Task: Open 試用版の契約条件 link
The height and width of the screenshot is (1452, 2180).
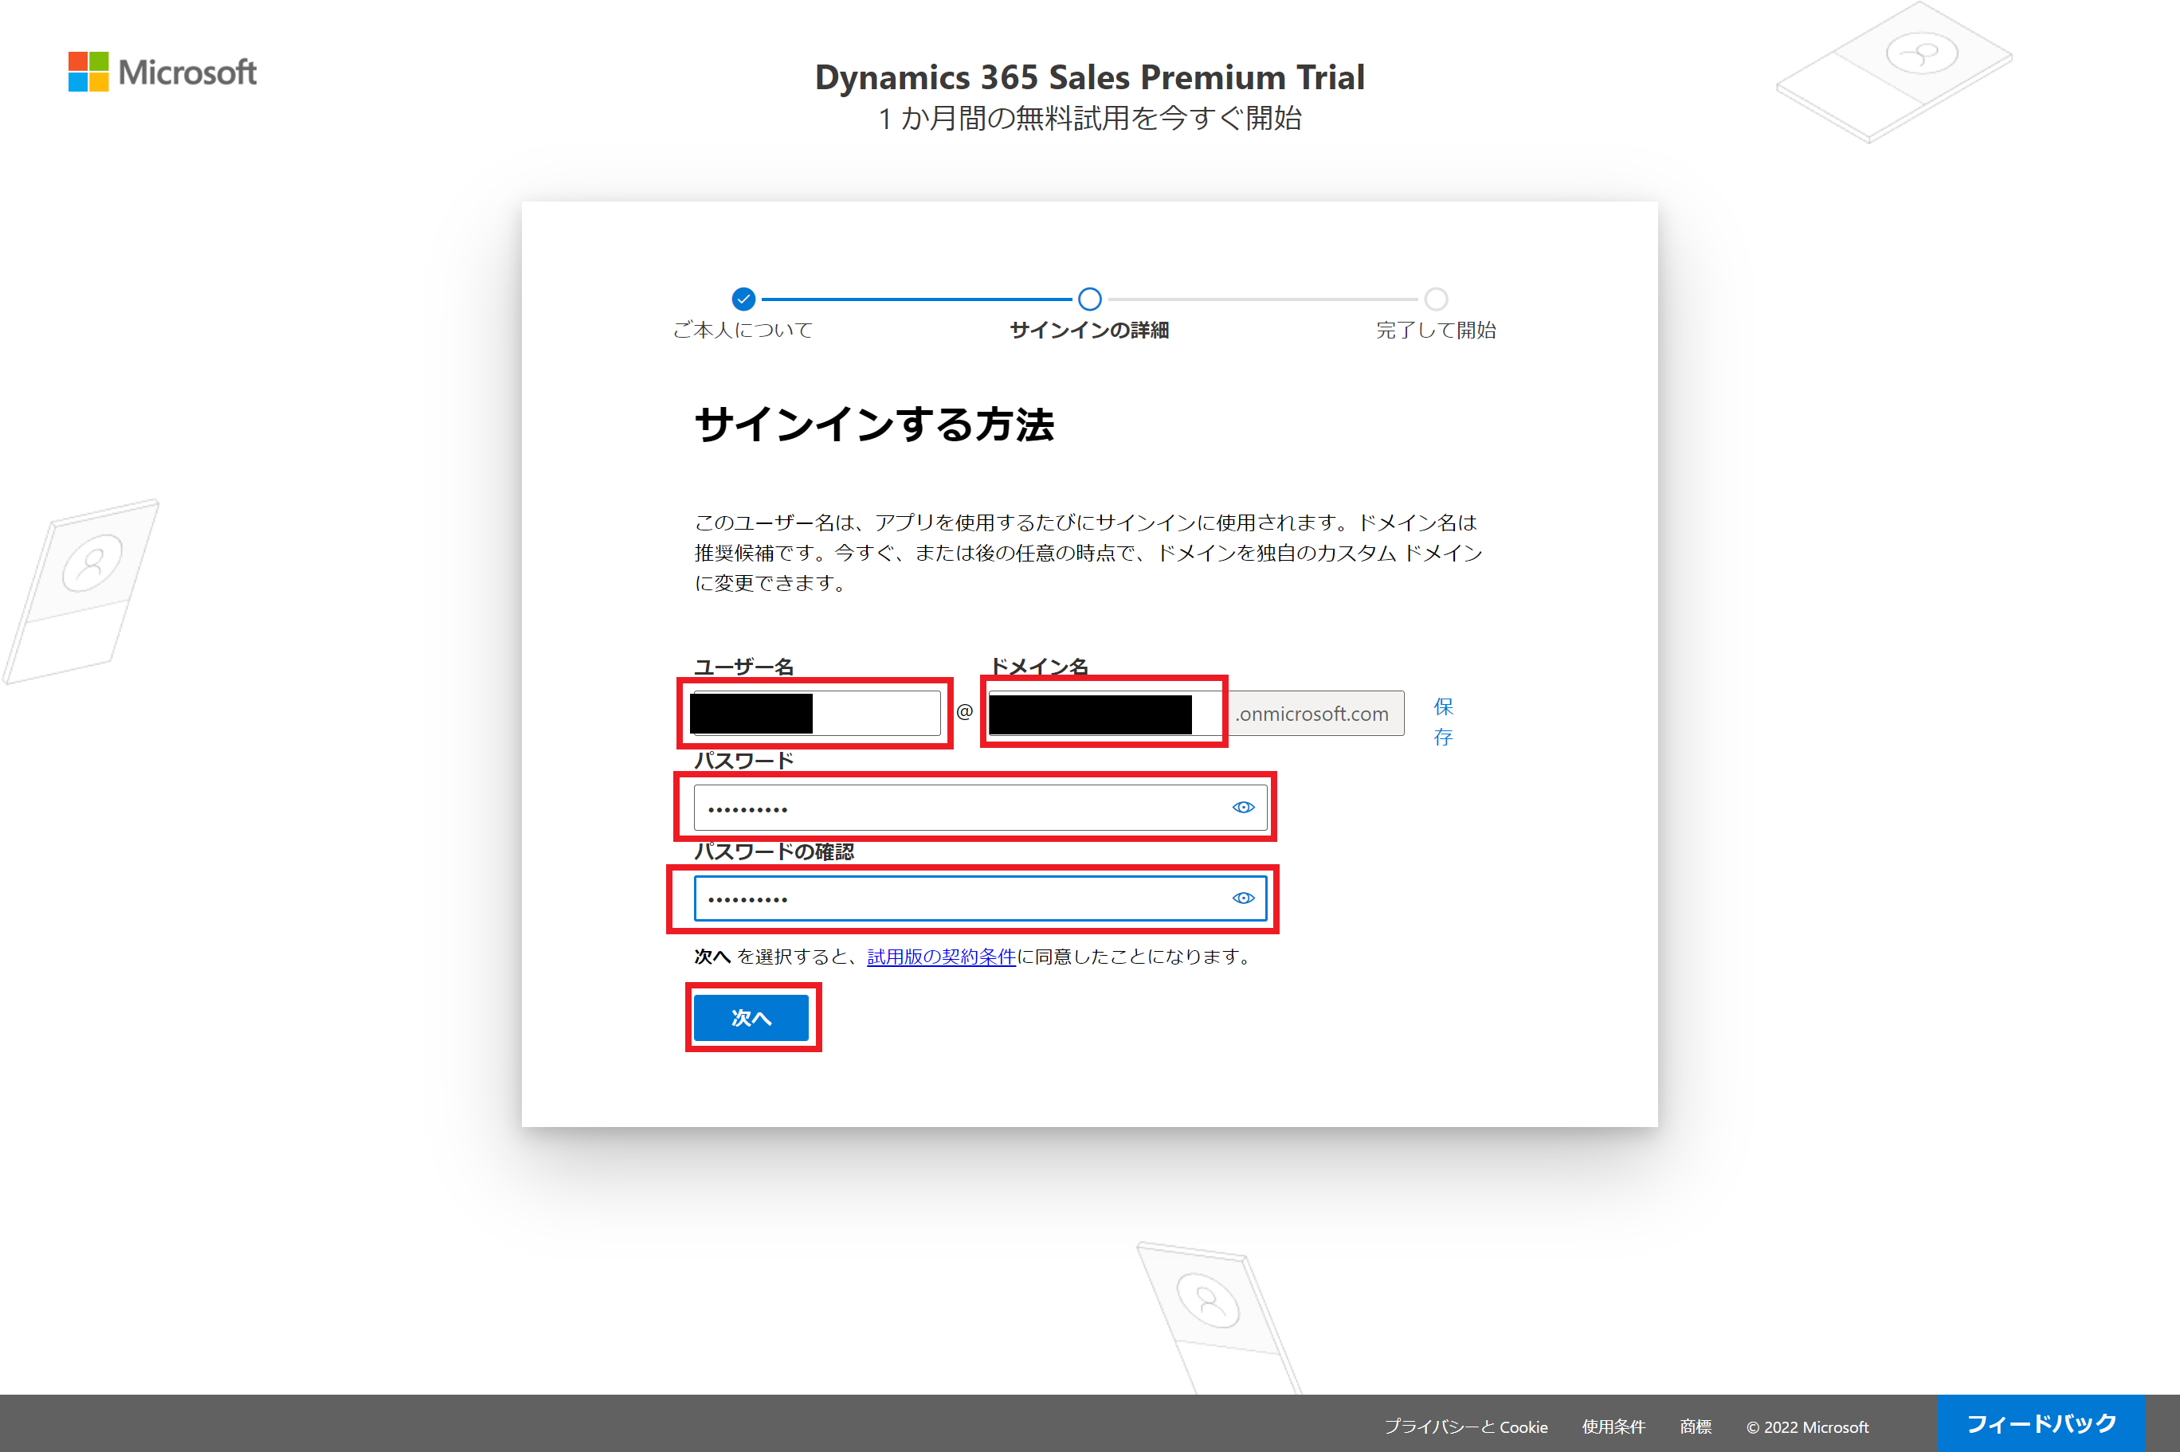Action: [941, 957]
